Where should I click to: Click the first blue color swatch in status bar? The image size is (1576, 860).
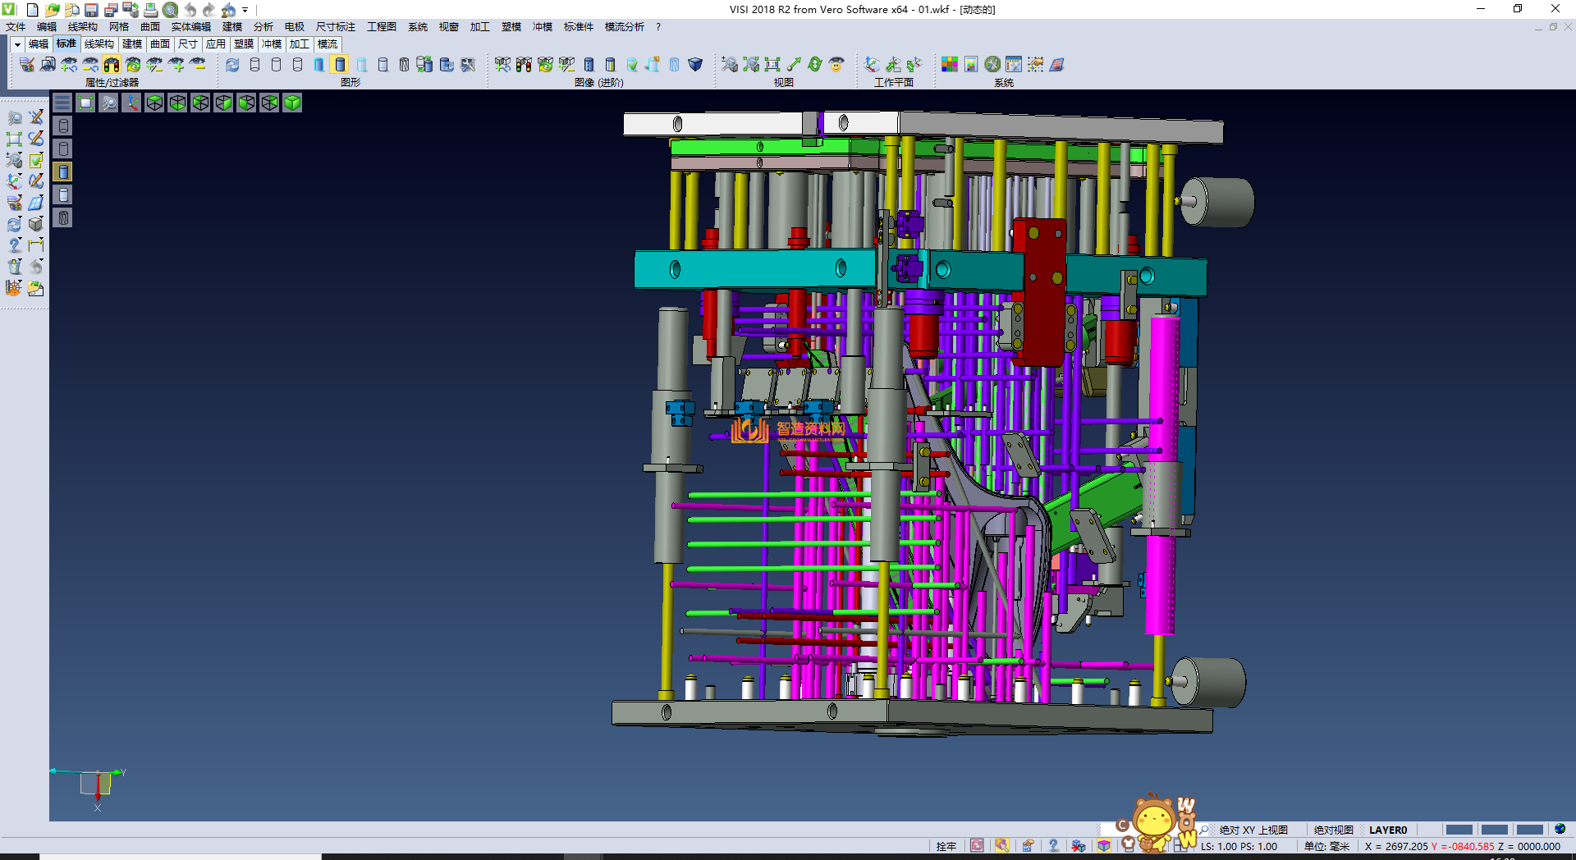point(1459,830)
